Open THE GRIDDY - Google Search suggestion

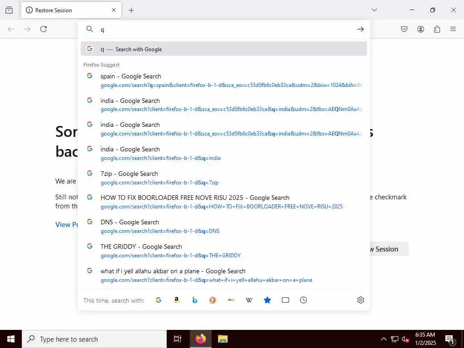pyautogui.click(x=224, y=251)
